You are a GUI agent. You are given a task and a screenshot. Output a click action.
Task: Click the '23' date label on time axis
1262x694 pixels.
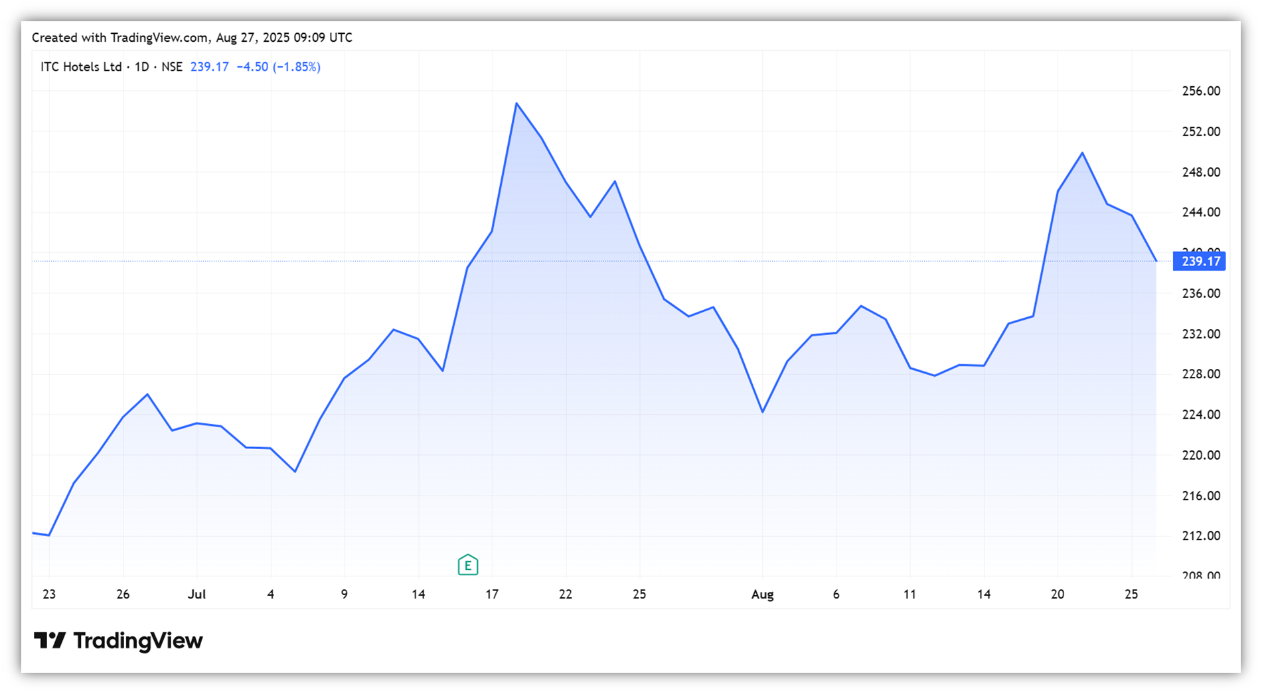pyautogui.click(x=49, y=594)
